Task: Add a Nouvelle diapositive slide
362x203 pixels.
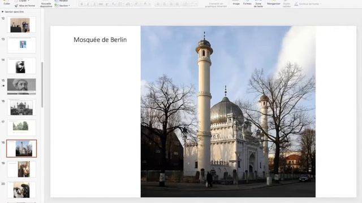Action: pyautogui.click(x=46, y=4)
